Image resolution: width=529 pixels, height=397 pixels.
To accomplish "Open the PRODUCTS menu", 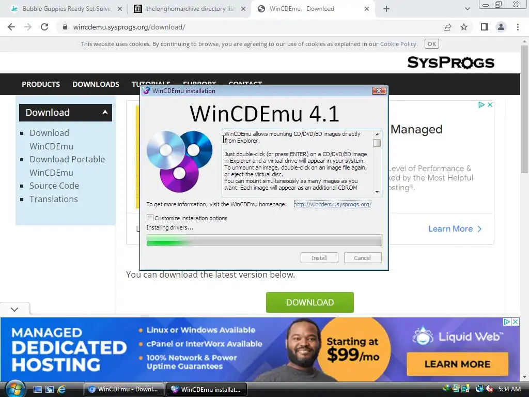I will (41, 84).
